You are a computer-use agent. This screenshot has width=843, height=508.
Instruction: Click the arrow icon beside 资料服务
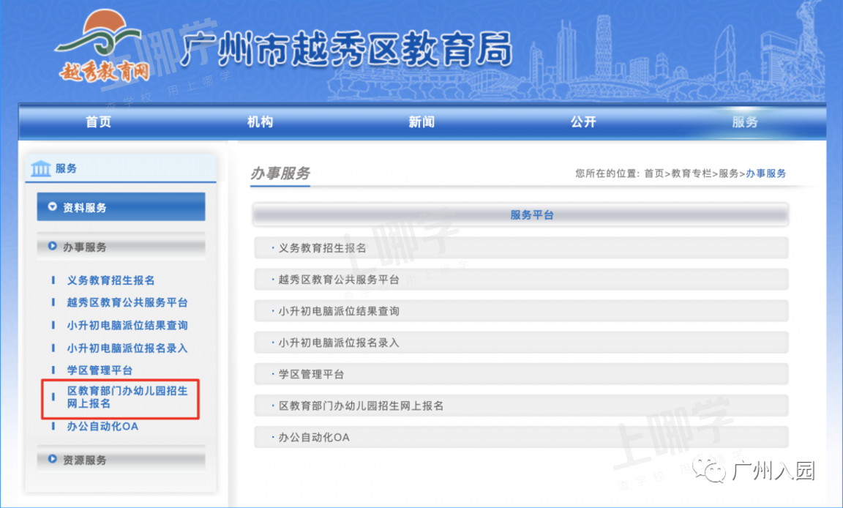[52, 206]
